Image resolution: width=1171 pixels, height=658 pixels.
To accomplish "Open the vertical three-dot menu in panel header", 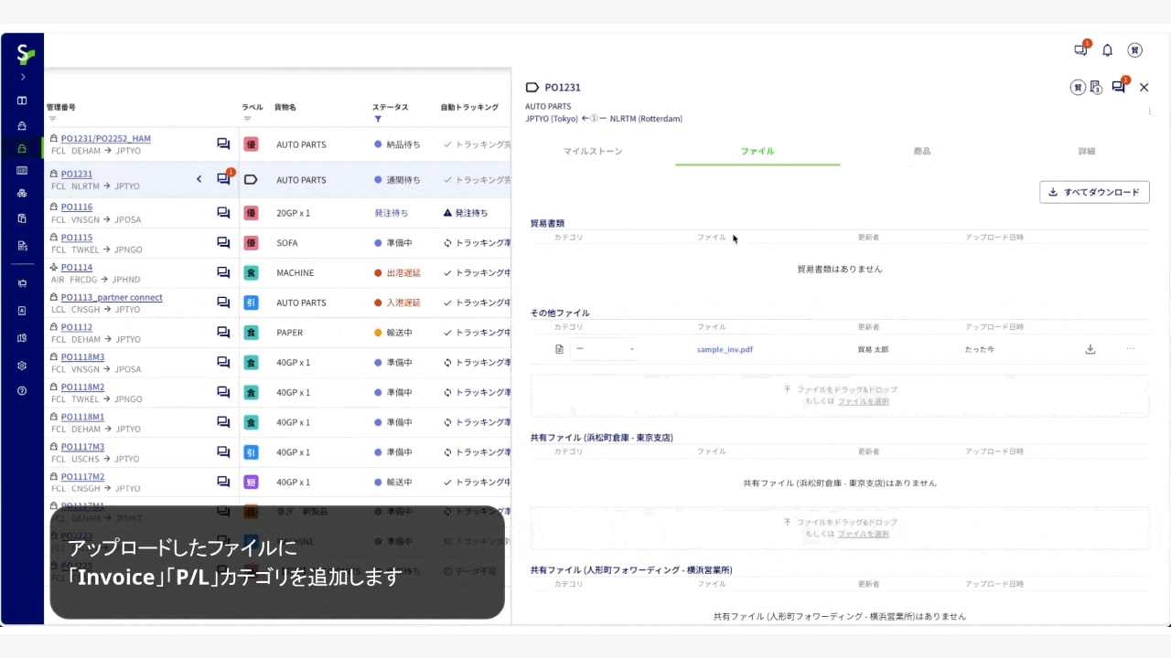I will pyautogui.click(x=1150, y=111).
